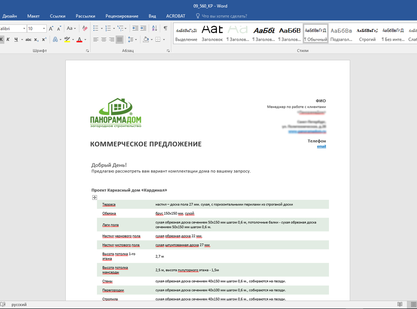
Task: Open the font name dropdown
Action: 24,28
